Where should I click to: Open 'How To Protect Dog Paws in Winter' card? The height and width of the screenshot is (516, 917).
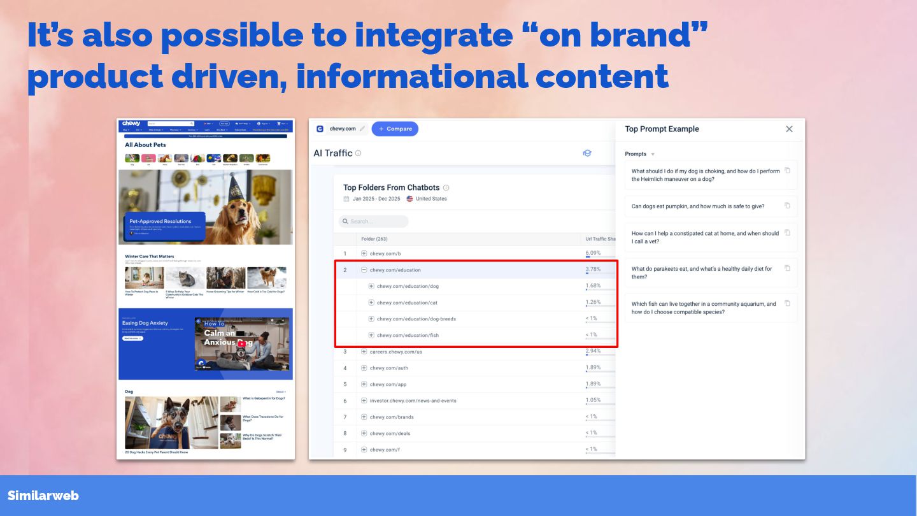[144, 281]
